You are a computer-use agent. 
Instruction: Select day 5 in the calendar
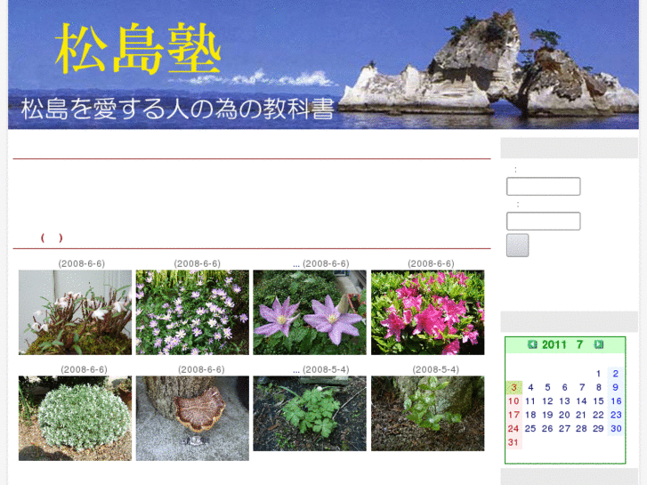click(x=547, y=387)
